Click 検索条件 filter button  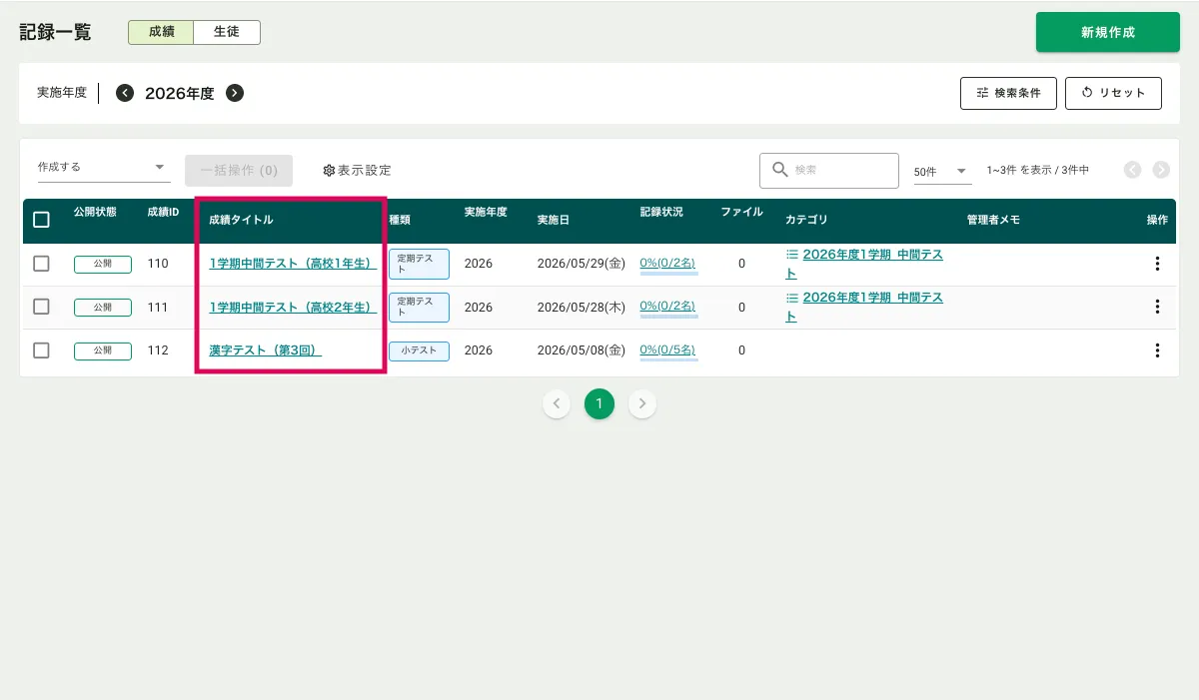tap(1008, 93)
